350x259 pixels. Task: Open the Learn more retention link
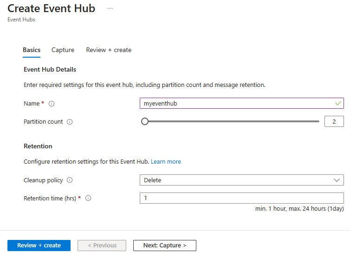166,162
